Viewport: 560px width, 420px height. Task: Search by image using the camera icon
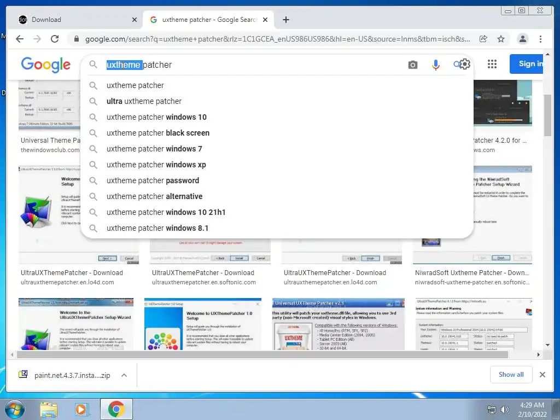click(413, 65)
